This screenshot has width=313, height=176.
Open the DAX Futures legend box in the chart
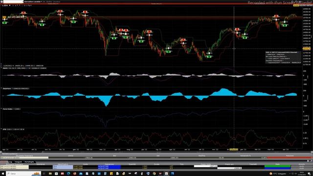(283, 58)
